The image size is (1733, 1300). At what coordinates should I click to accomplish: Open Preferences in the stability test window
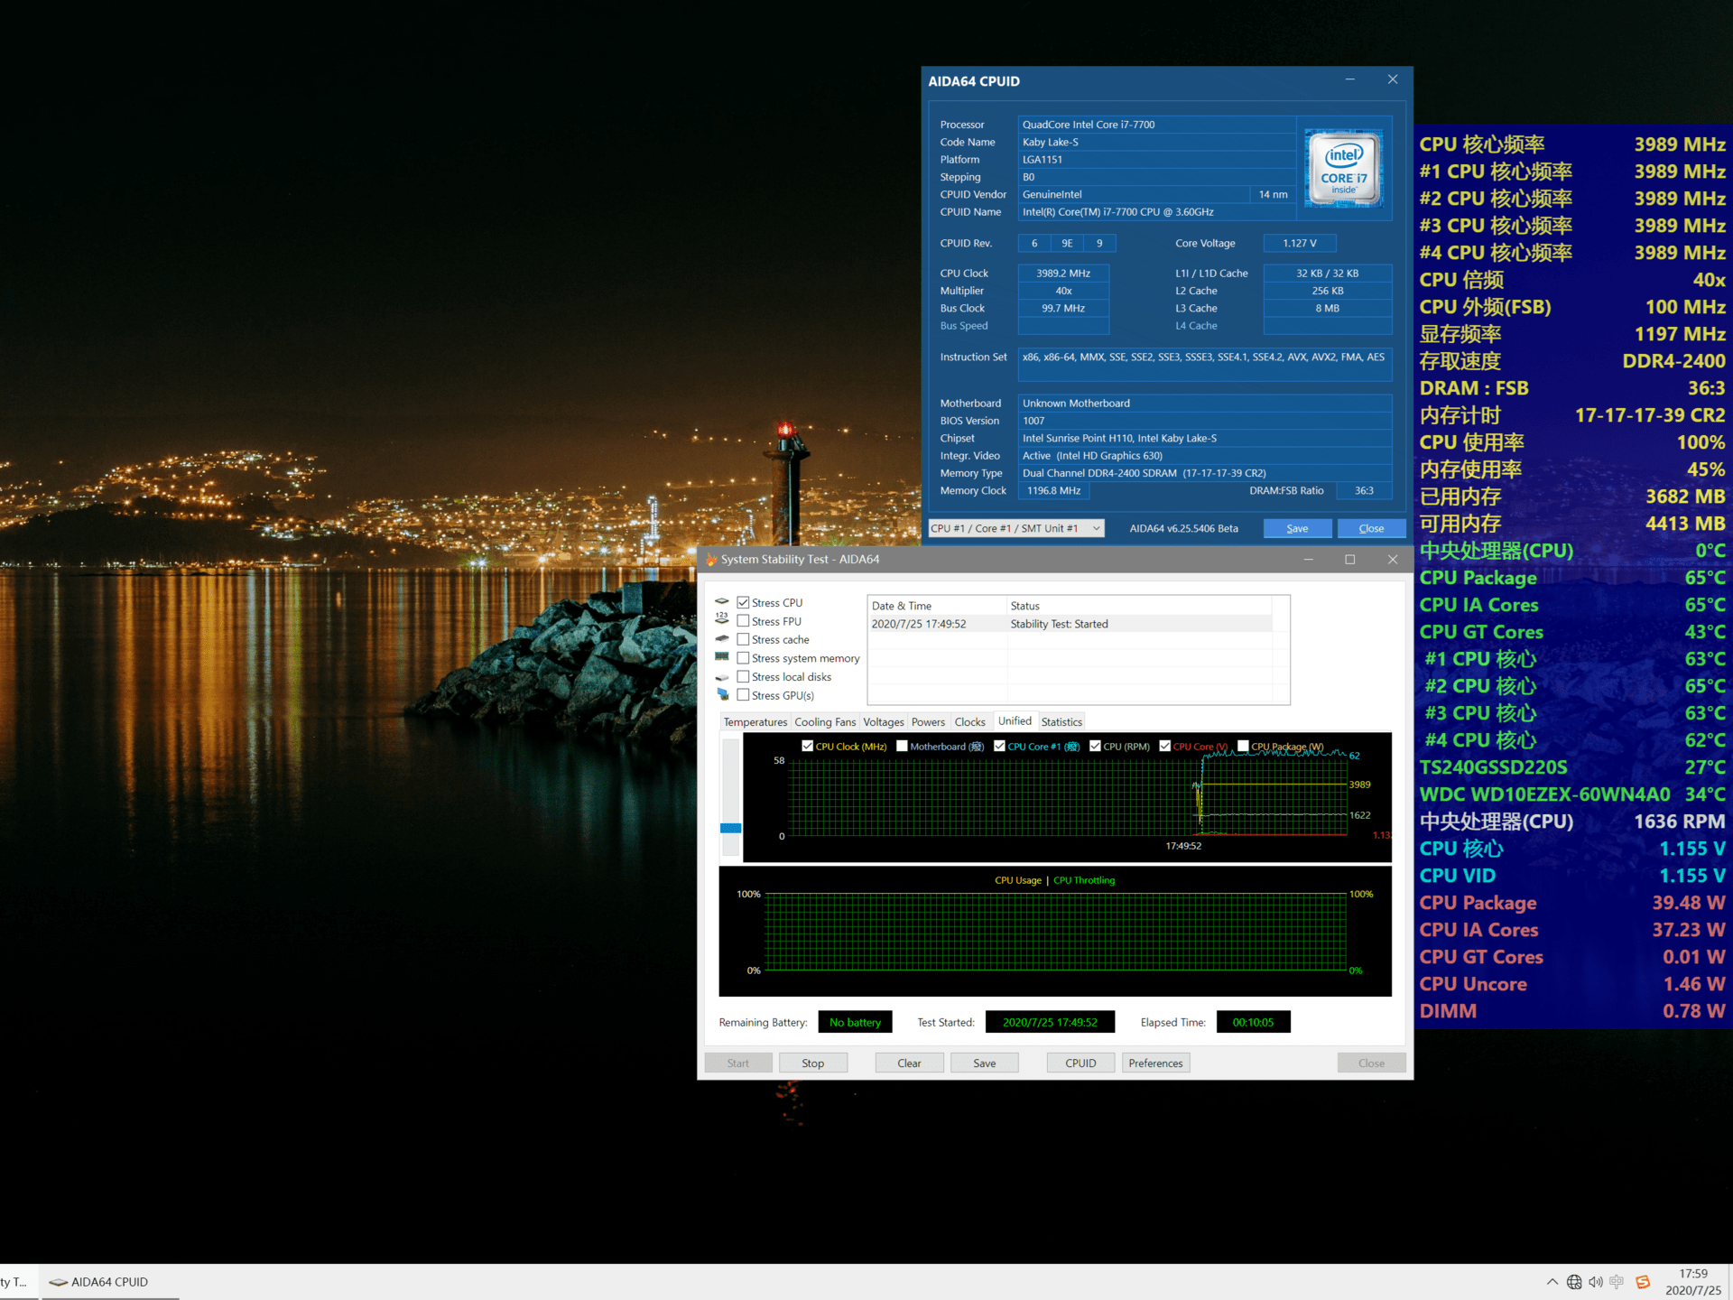pos(1155,1063)
